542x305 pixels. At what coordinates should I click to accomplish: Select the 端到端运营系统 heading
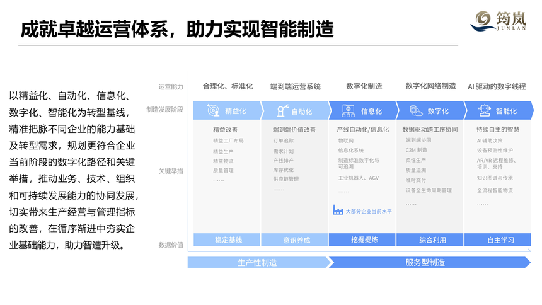(x=295, y=86)
